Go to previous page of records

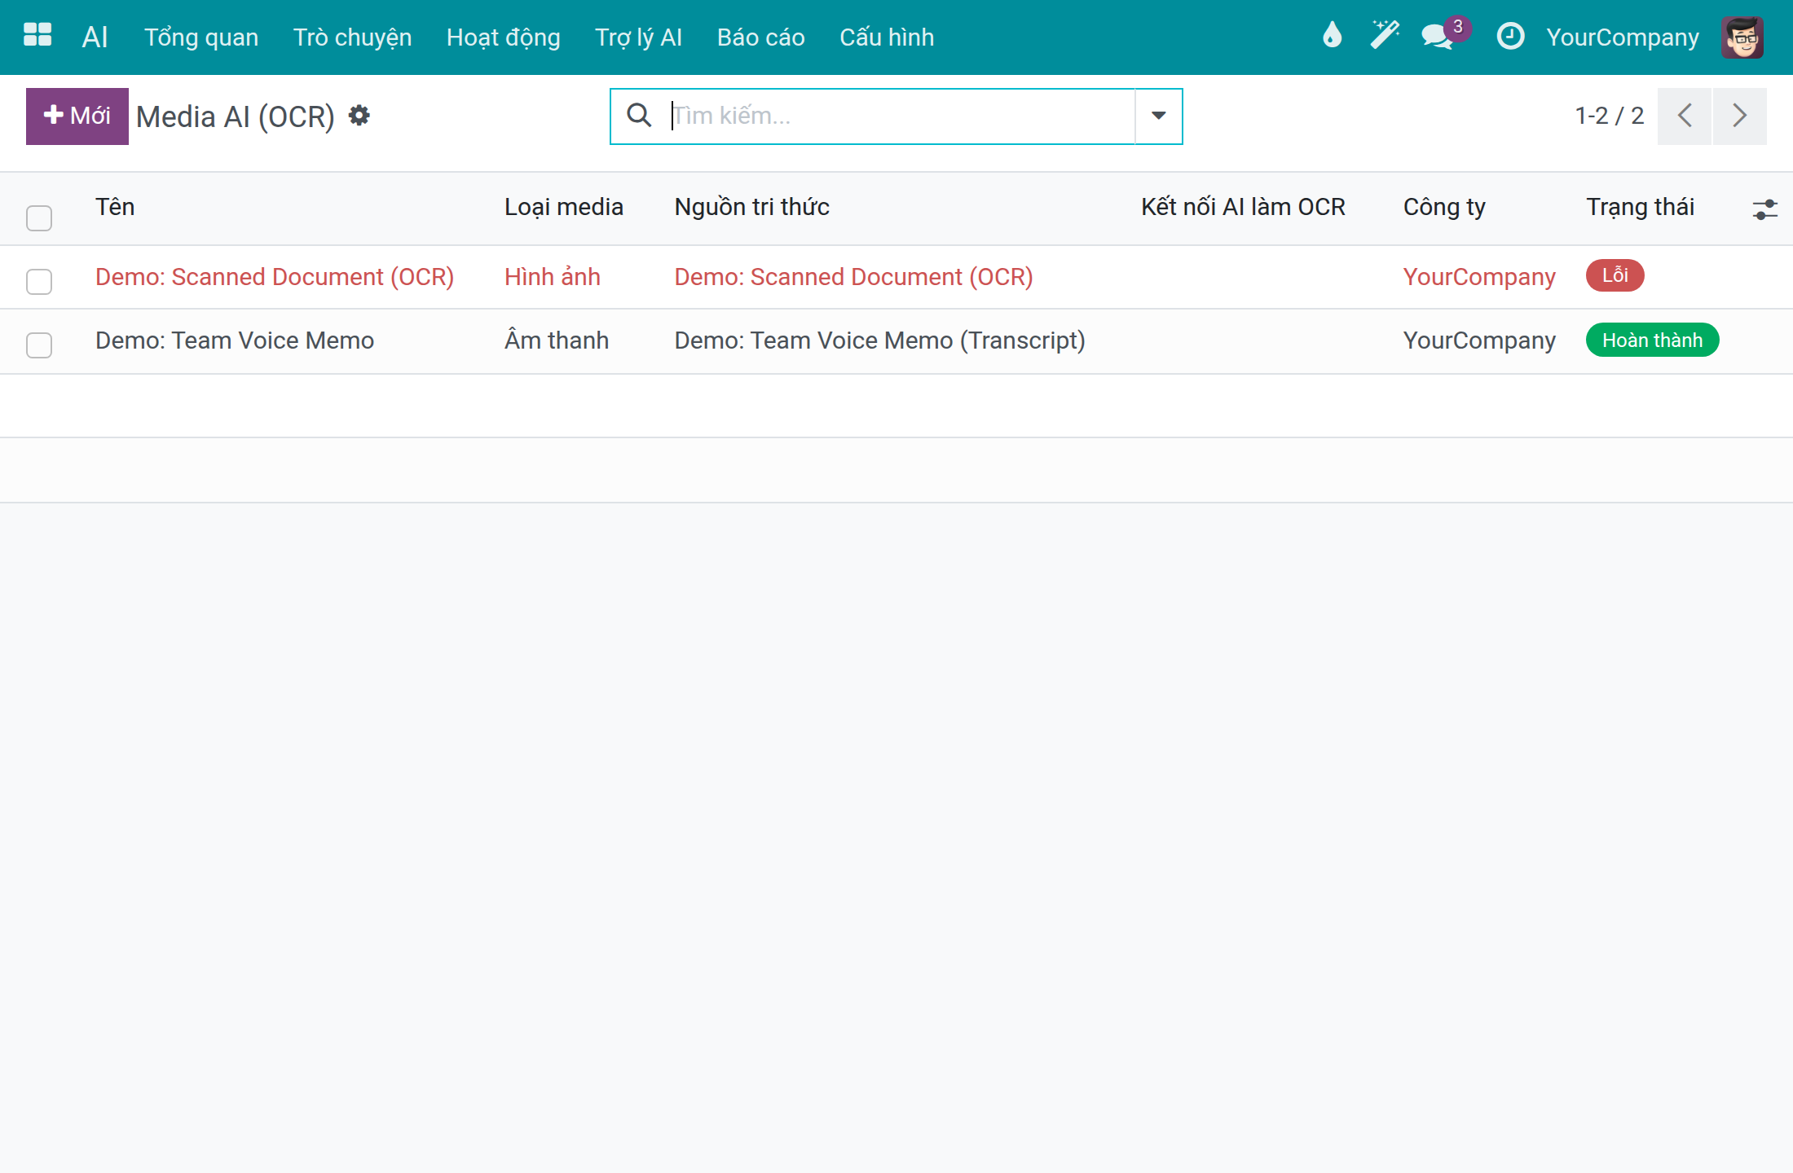click(x=1685, y=116)
